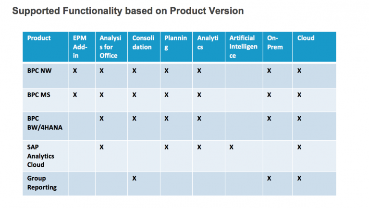Click SAP Analytics Cloud's Cloud X mark

pyautogui.click(x=299, y=147)
